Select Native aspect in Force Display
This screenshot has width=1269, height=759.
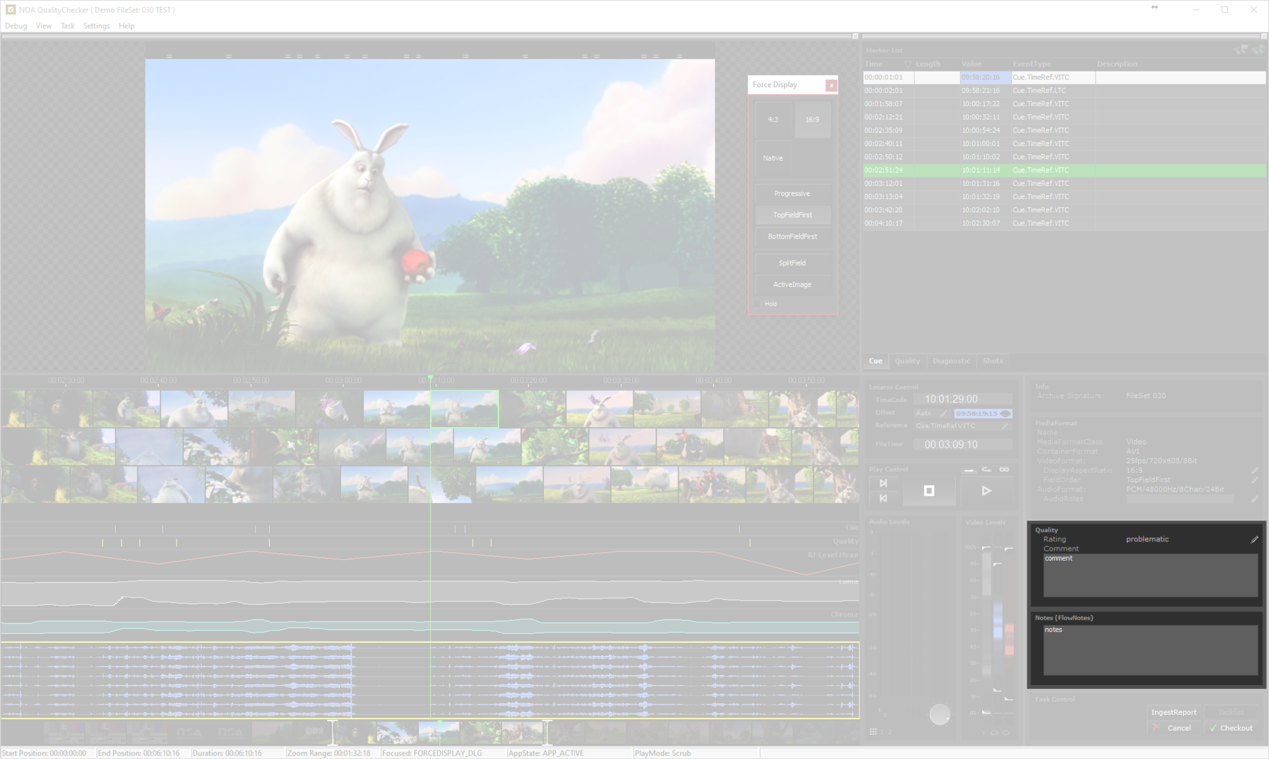click(x=773, y=158)
